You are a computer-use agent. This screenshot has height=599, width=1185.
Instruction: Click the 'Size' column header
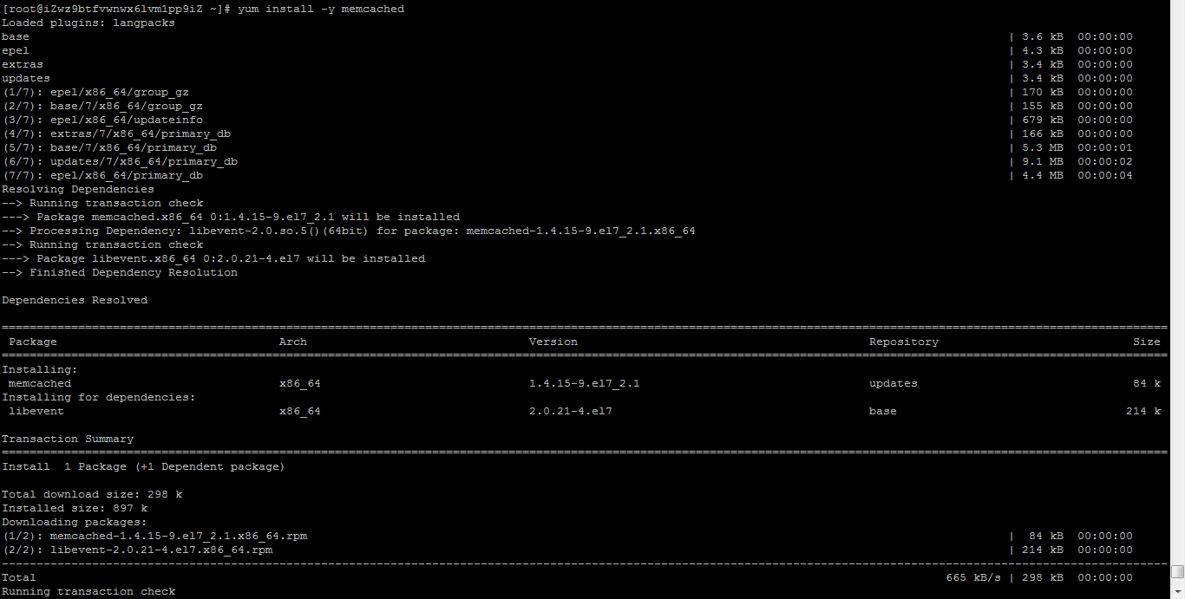(1147, 342)
